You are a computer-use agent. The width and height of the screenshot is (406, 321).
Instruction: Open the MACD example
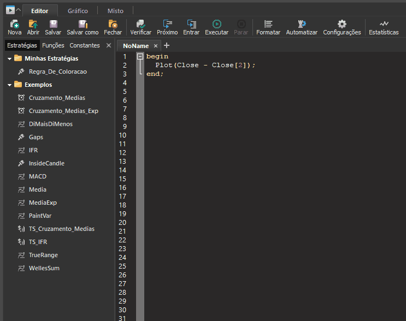click(x=38, y=176)
